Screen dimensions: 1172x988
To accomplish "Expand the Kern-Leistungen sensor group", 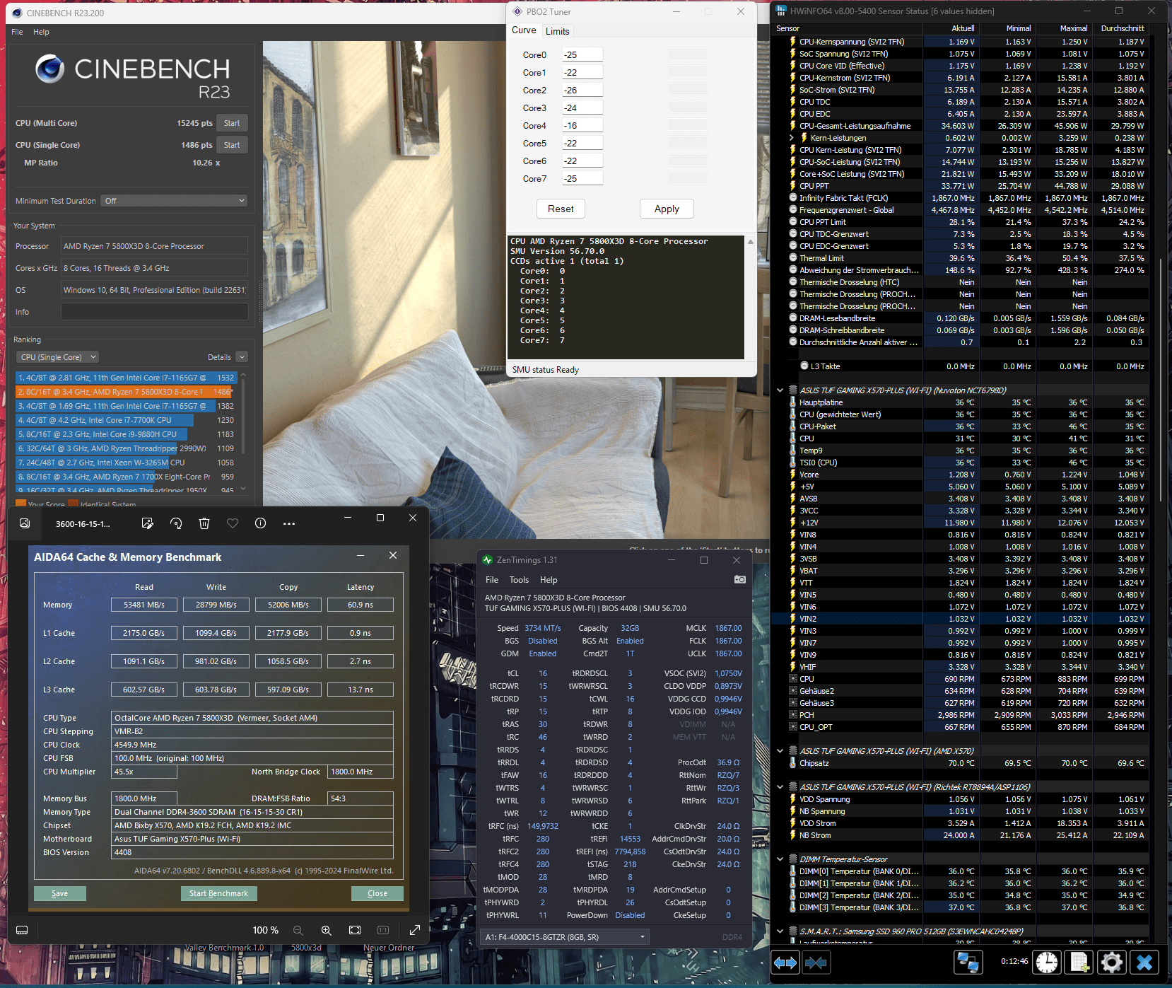I will (792, 138).
